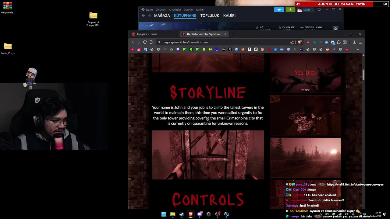
Task: Open the Amazon bookmark
Action: [256, 49]
